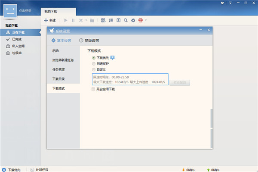Click the trash can icon beside 垃圾箱

tap(8, 53)
